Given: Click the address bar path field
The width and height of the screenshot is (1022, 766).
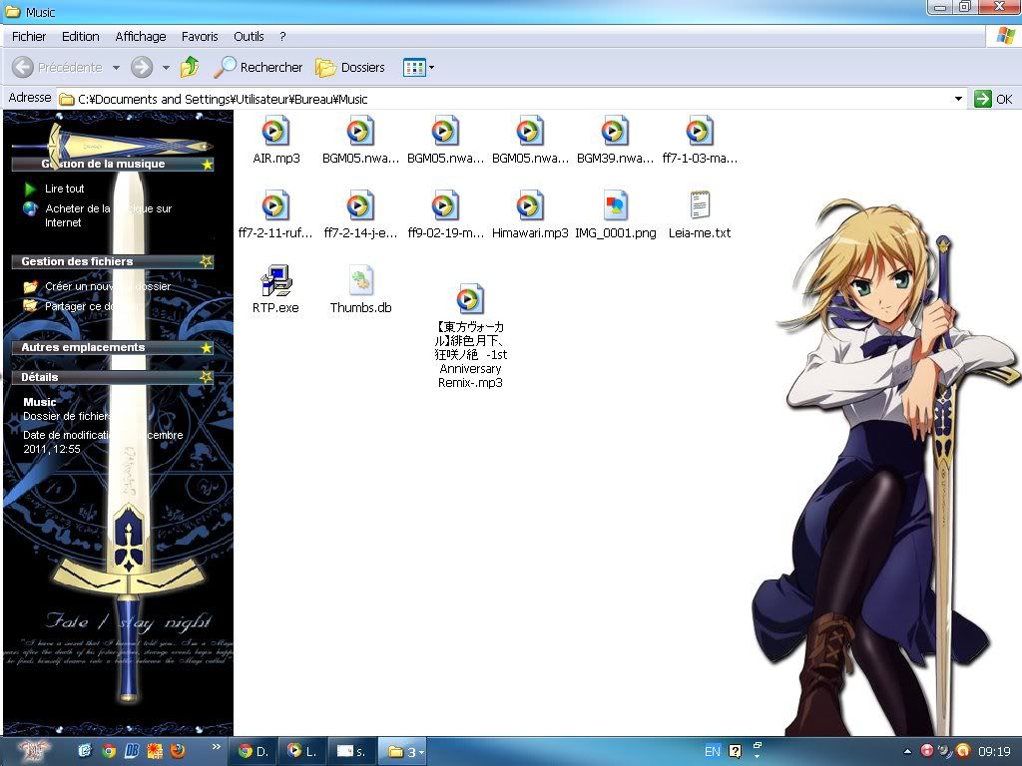Looking at the screenshot, I should click(x=499, y=99).
